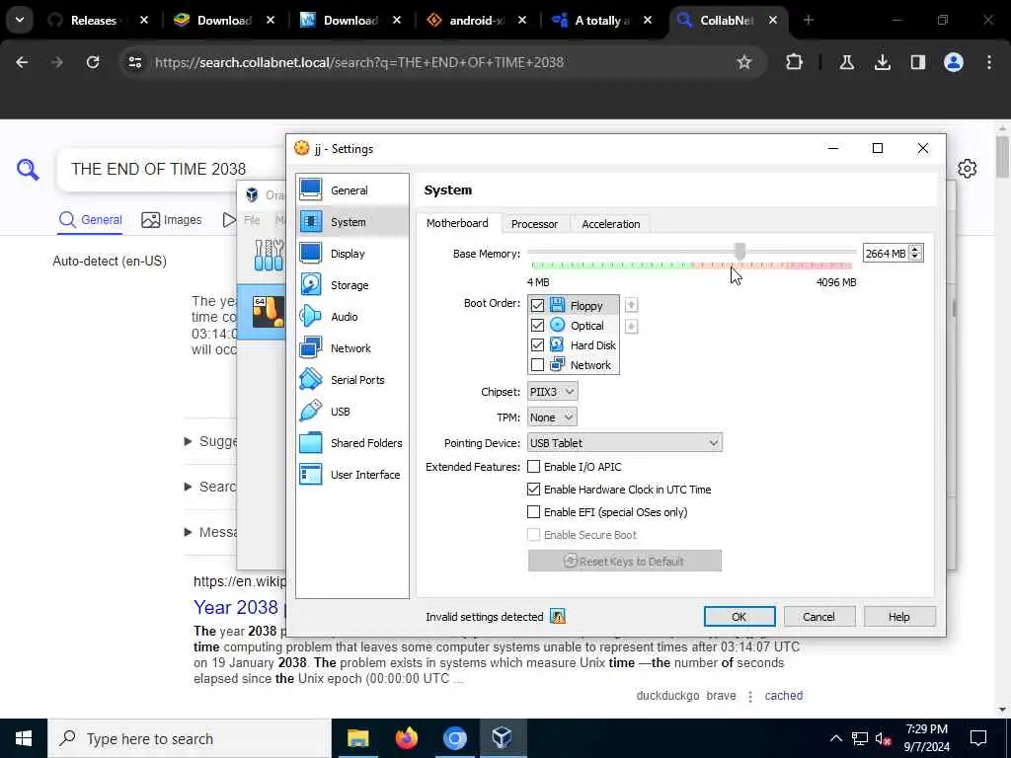
Task: Open Storage settings category
Action: click(x=352, y=285)
